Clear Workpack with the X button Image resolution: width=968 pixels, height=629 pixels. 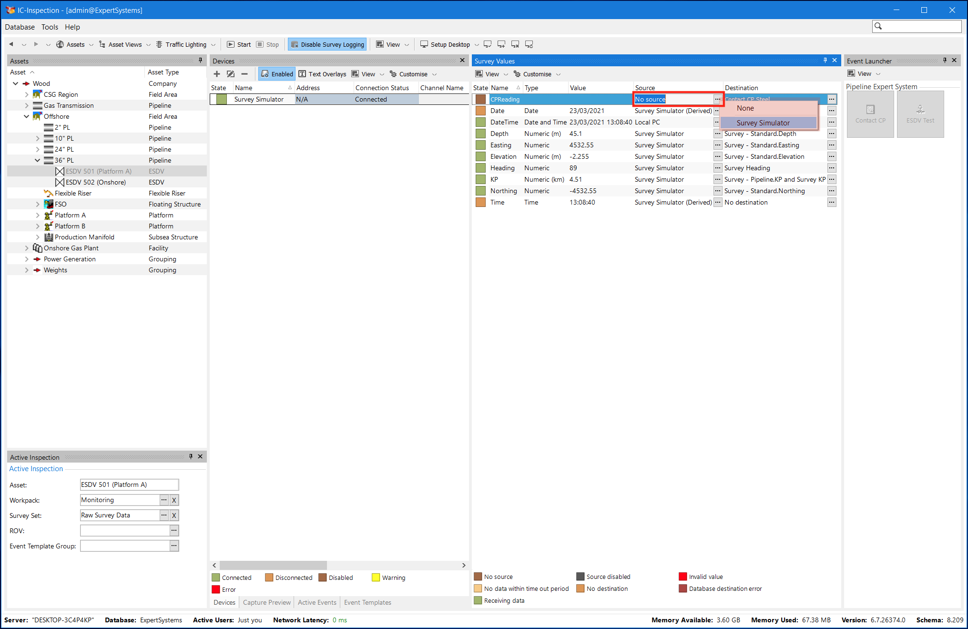[174, 500]
